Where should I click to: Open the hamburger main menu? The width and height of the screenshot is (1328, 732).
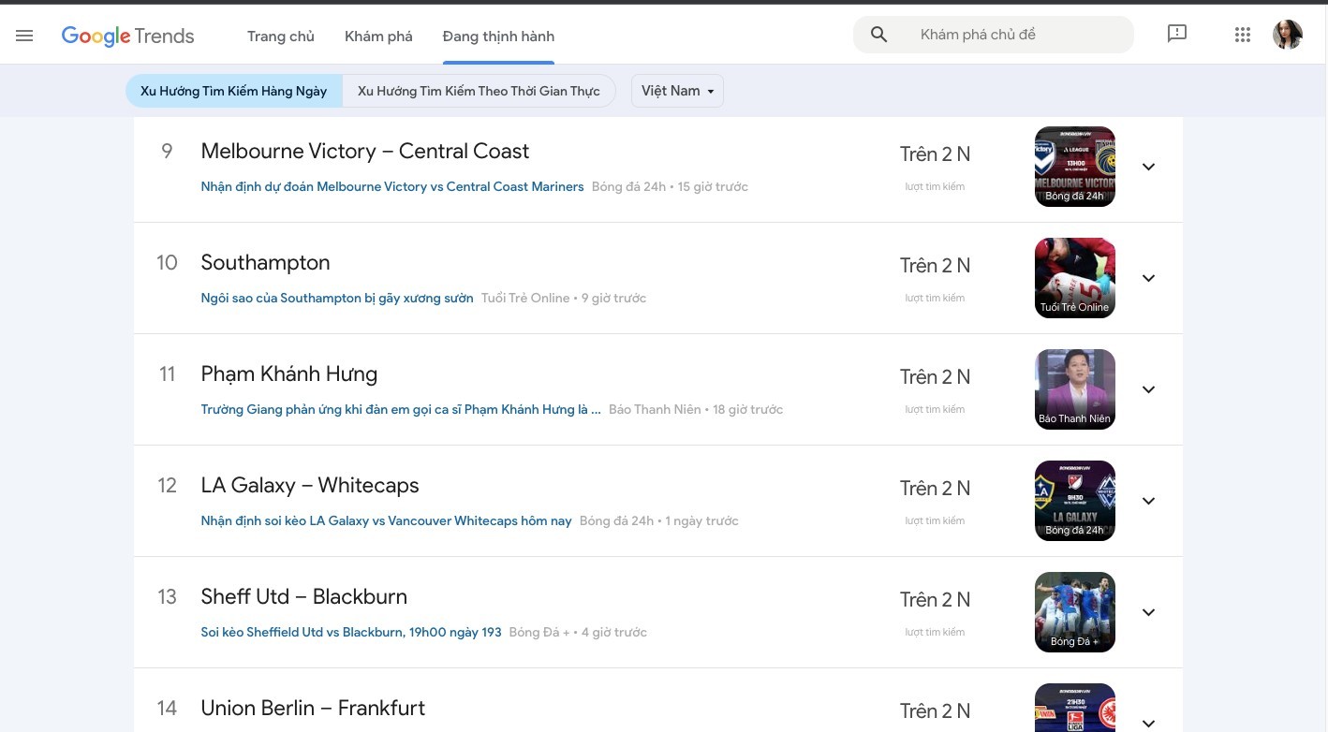point(24,36)
